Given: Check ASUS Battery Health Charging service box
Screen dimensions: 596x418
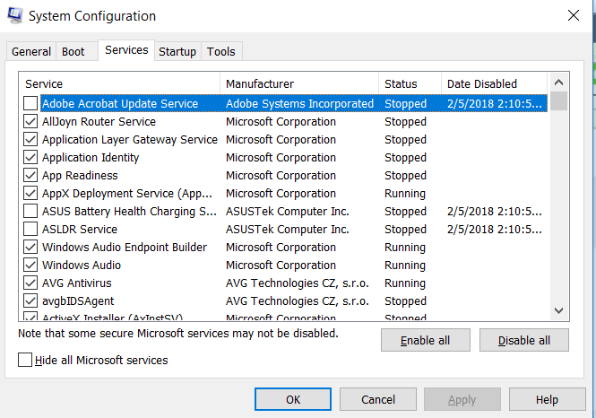Looking at the screenshot, I should coord(30,211).
